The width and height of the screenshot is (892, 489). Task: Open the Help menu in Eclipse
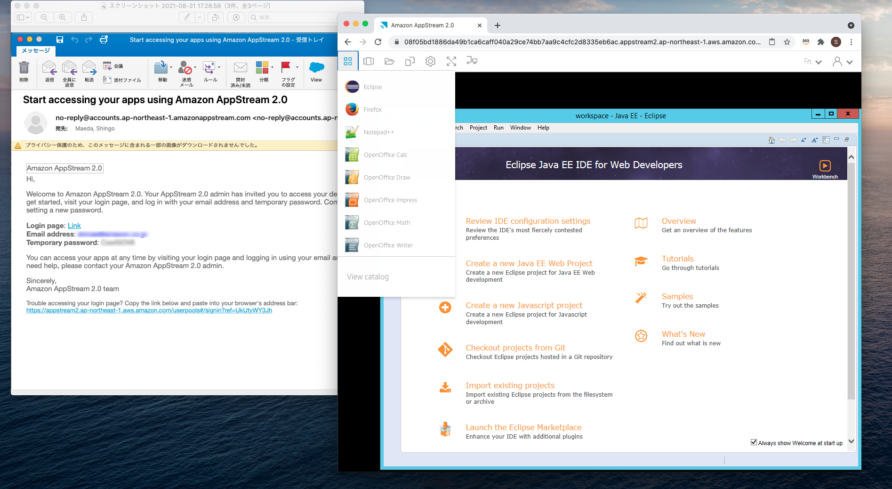point(543,128)
